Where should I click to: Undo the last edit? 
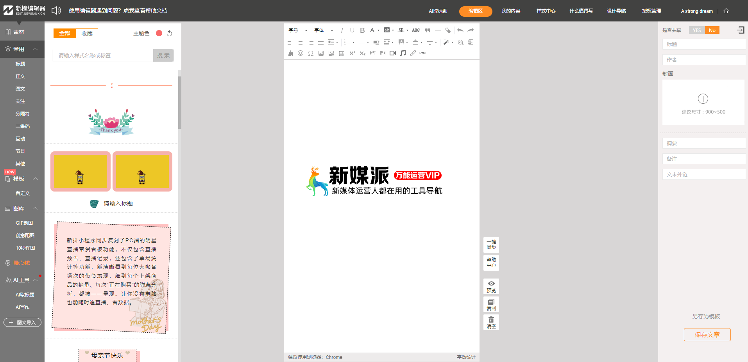[460, 30]
